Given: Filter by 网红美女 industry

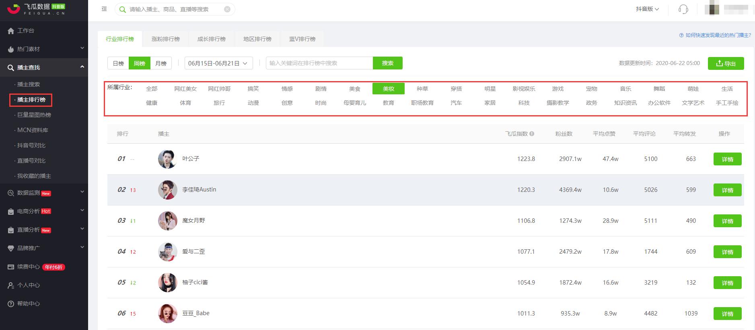Looking at the screenshot, I should point(185,89).
